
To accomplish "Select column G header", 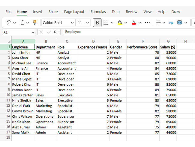I will click(168, 42).
